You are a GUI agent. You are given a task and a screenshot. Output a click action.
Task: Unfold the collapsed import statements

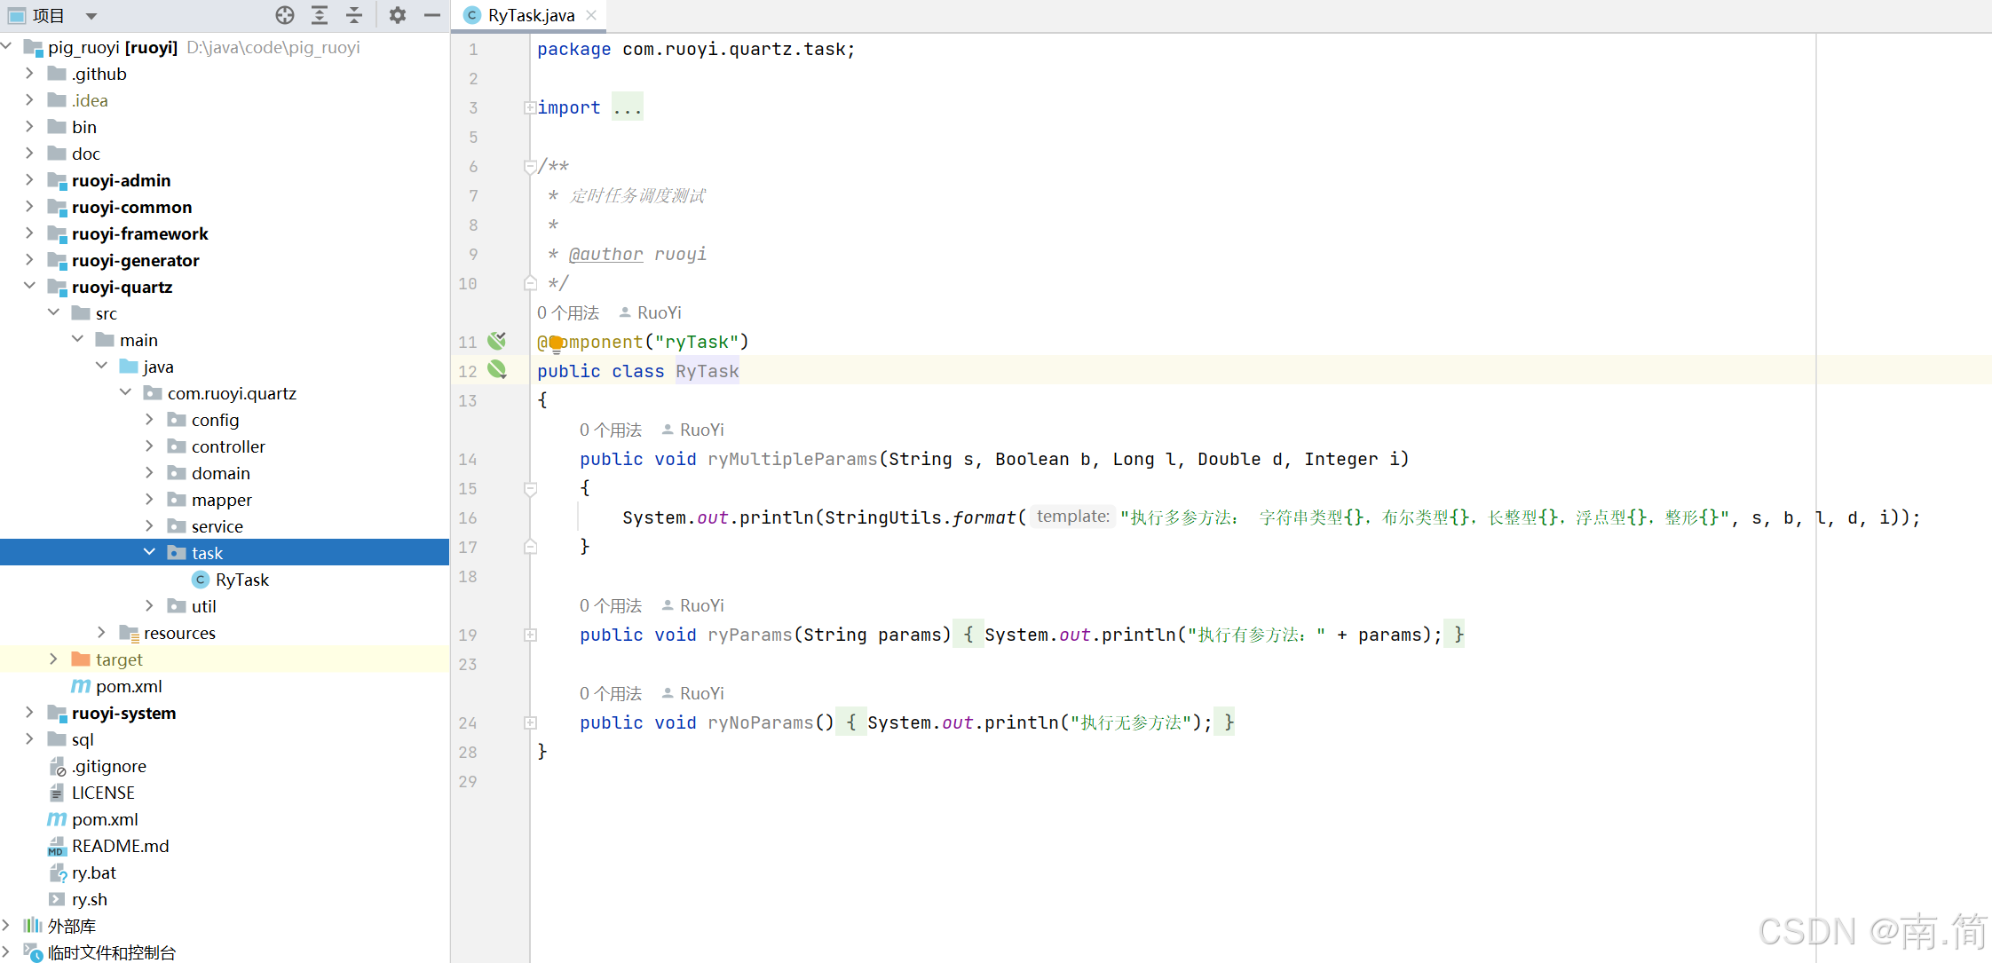[x=530, y=107]
